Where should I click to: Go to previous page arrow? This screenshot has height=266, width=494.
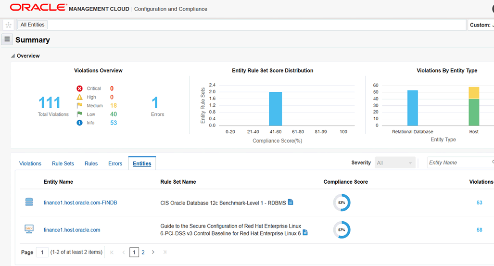coord(123,252)
